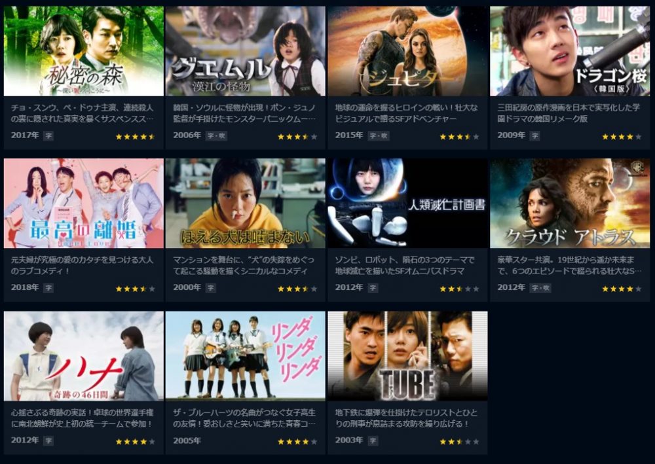The height and width of the screenshot is (464, 655).
Task: Open the グエムル 漢江の怪物 poster
Action: [x=245, y=51]
